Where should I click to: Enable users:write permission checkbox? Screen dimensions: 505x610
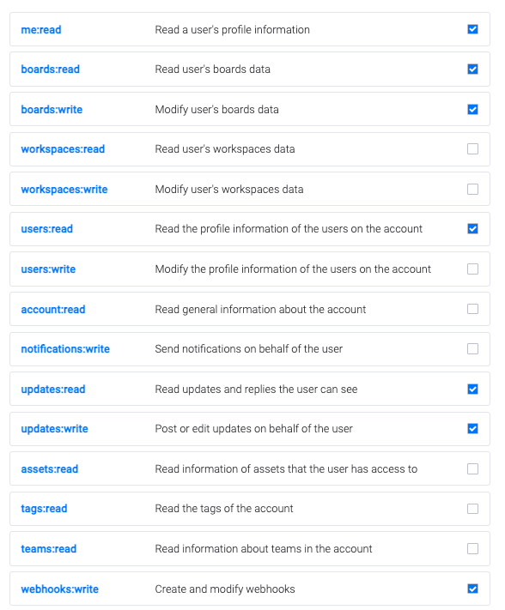point(472,269)
